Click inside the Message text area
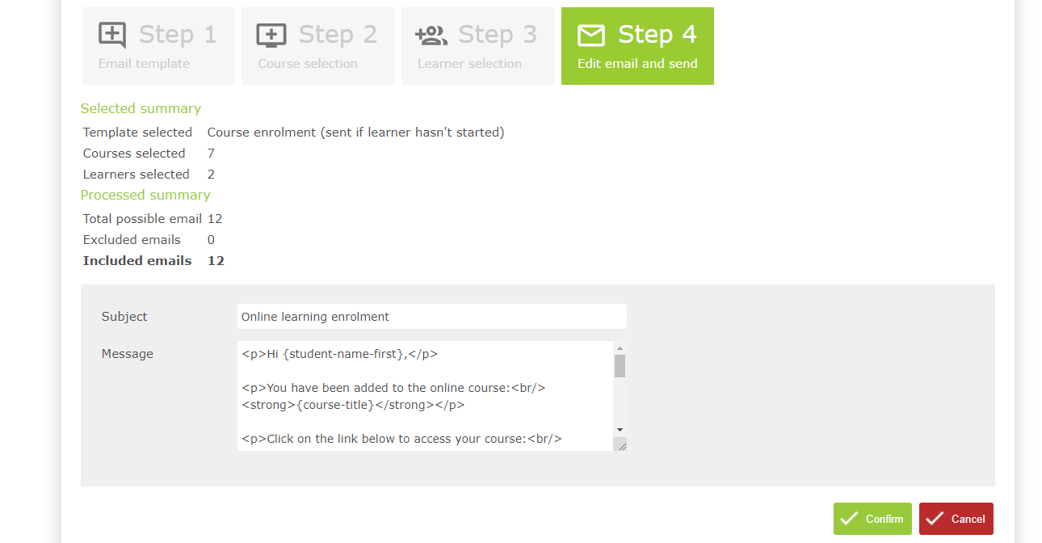Viewport: 1042px width, 543px height. 420,388
